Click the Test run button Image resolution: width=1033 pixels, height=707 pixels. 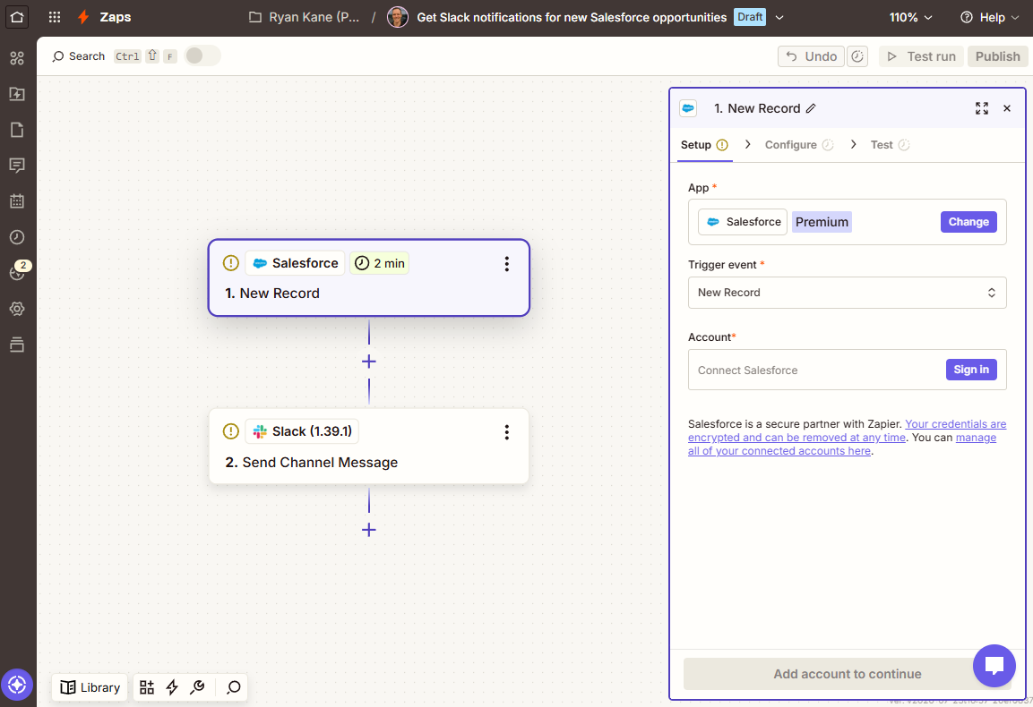point(921,56)
